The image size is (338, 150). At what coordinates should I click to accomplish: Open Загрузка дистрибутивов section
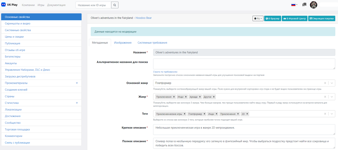(x=41, y=76)
